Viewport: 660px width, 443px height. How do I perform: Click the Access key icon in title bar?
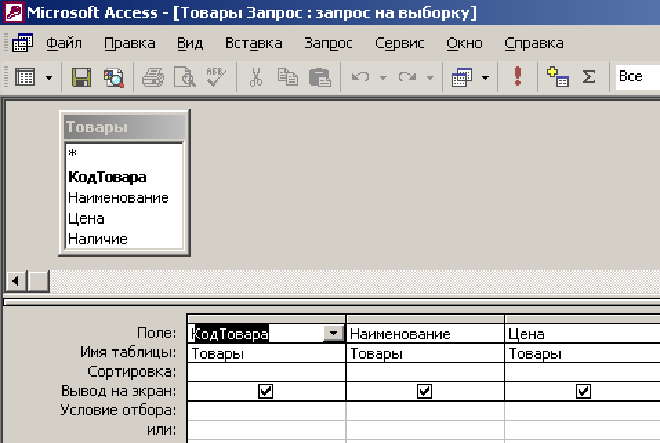(x=13, y=12)
